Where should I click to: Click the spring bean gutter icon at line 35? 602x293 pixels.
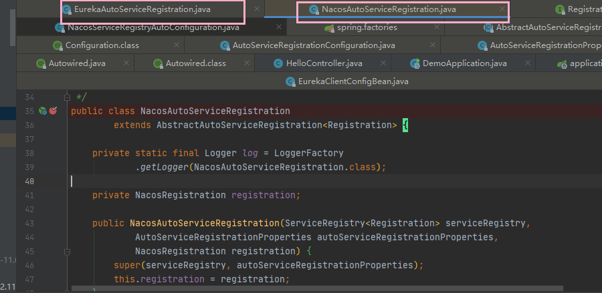pos(43,111)
